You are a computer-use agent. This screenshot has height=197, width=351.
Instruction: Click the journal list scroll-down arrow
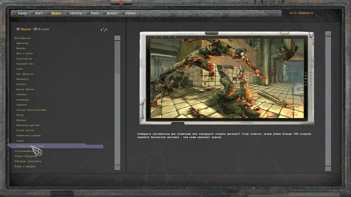tap(118, 168)
